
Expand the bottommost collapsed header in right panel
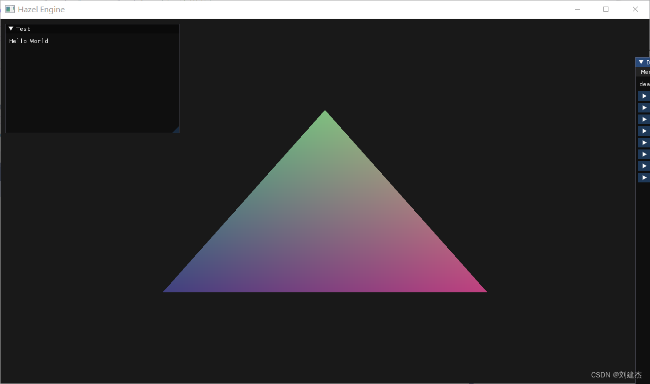[x=644, y=178]
